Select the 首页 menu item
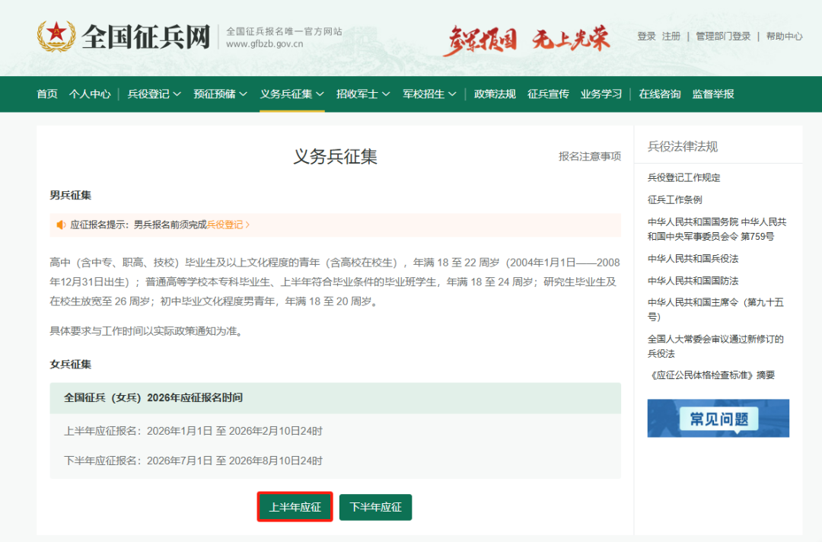The width and height of the screenshot is (822, 542). 46,94
